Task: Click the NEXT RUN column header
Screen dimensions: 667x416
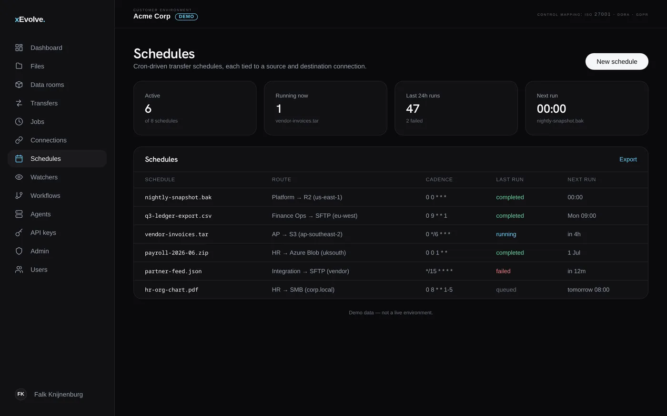Action: tap(582, 180)
